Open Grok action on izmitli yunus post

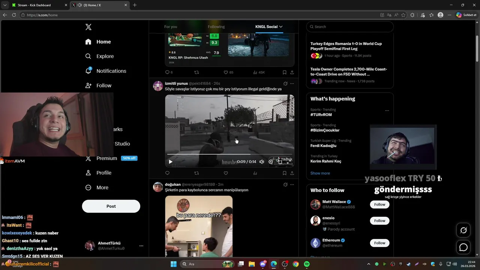[x=285, y=84]
